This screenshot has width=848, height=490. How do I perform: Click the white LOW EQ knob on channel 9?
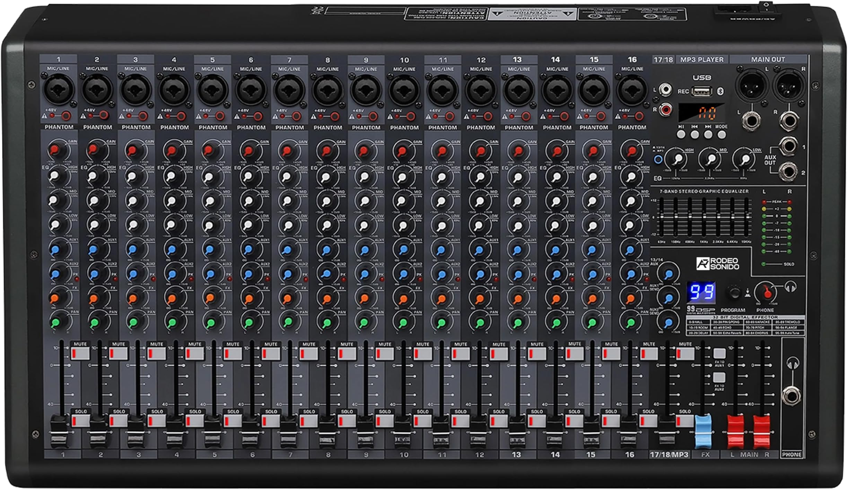[365, 226]
